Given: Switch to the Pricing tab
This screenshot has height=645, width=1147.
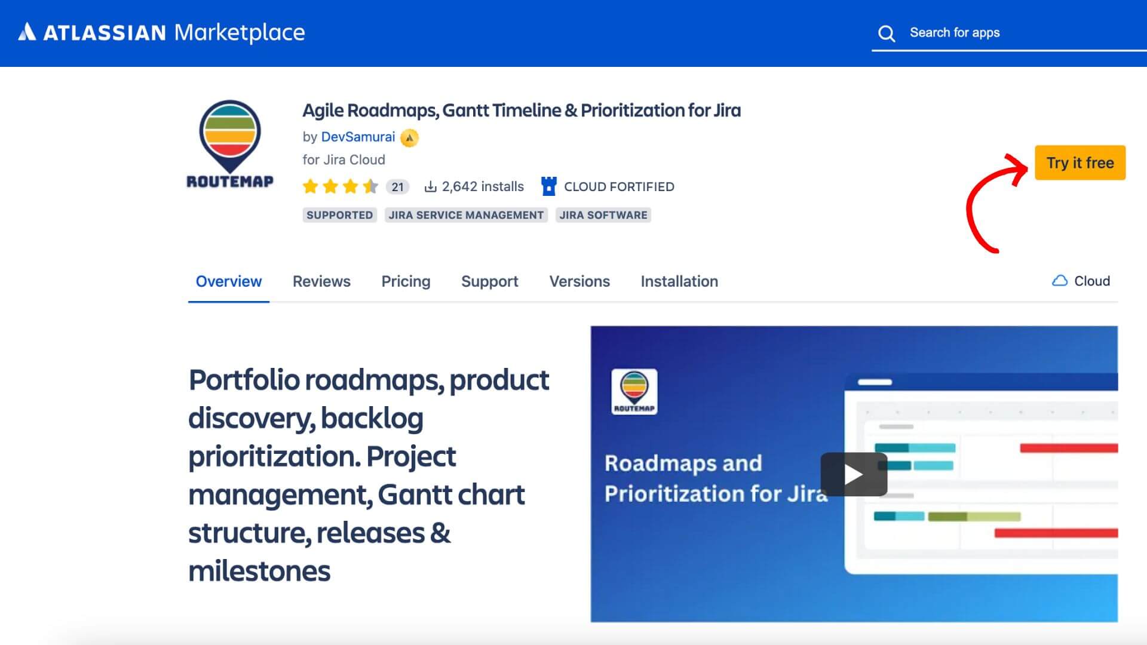Looking at the screenshot, I should pos(406,281).
